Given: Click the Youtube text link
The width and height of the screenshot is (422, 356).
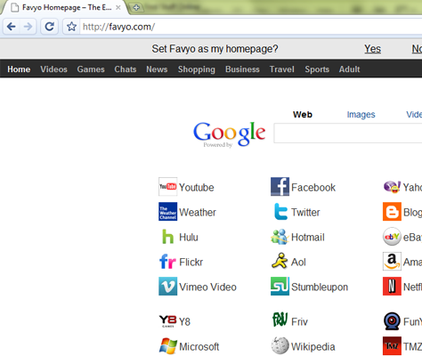Looking at the screenshot, I should pos(197,188).
